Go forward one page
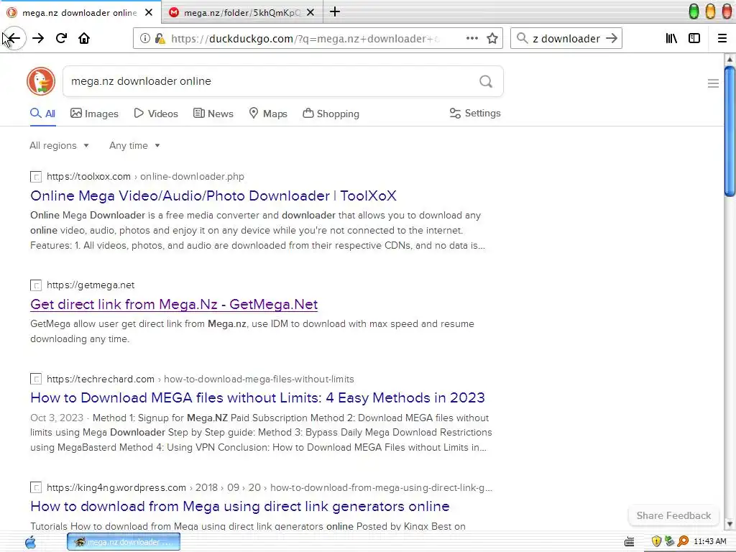Image resolution: width=736 pixels, height=552 pixels. (x=38, y=38)
